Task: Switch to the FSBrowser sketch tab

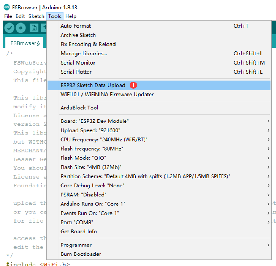Action: point(24,43)
